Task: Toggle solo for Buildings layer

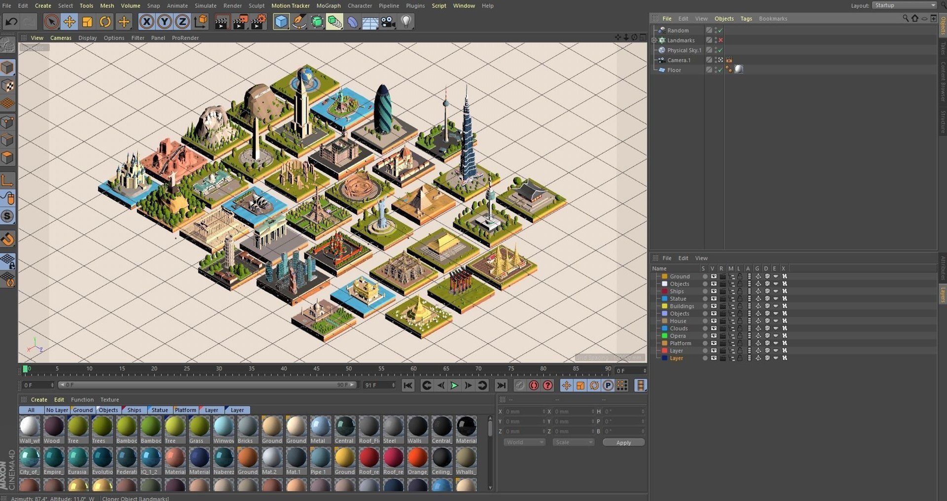Action: coord(704,306)
